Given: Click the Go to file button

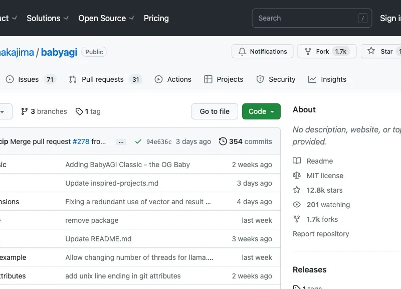Looking at the screenshot, I should click(215, 111).
